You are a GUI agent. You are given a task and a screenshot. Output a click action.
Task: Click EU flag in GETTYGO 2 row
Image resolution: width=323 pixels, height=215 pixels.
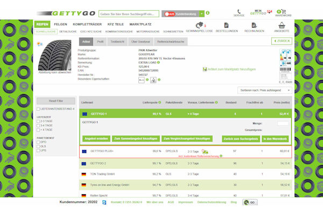pyautogui.click(x=83, y=163)
